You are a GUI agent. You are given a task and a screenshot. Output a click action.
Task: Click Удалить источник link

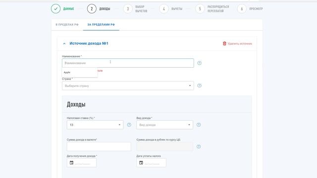pos(240,44)
